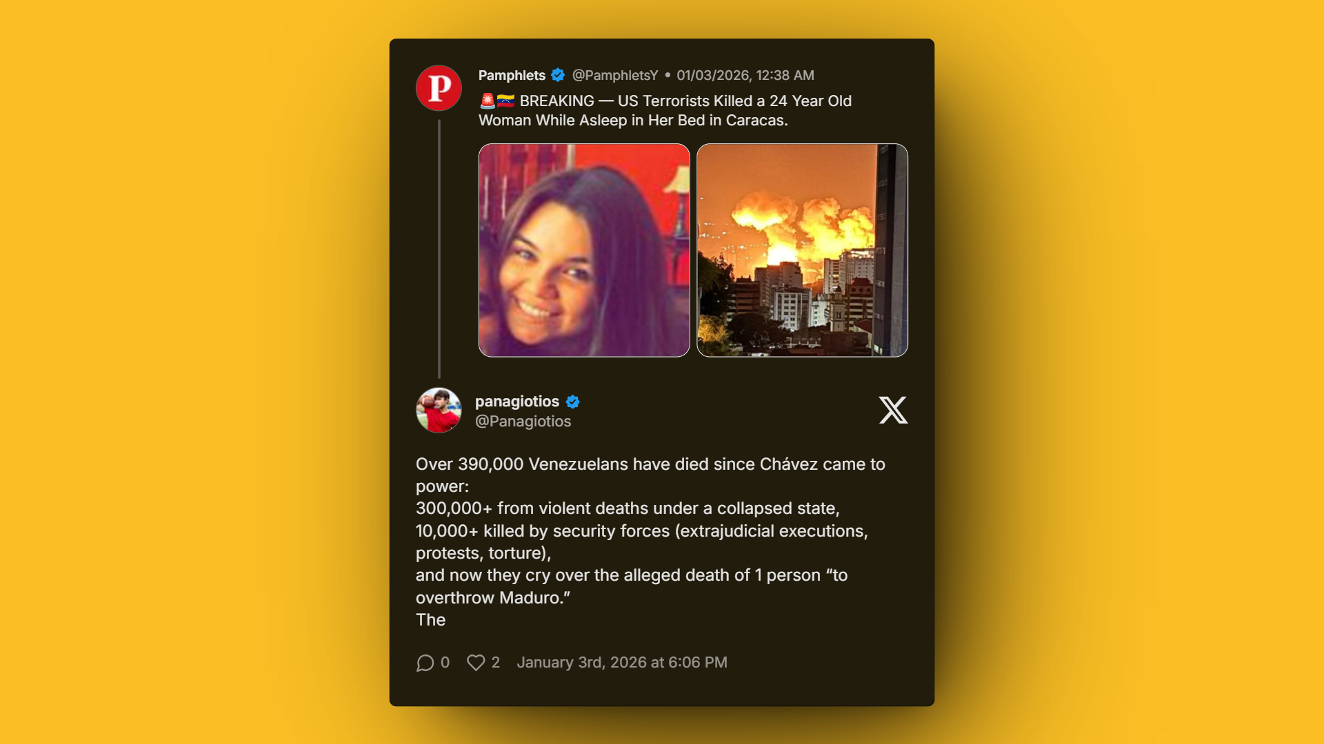Click the reply speech bubble icon
This screenshot has width=1324, height=744.
pos(425,663)
